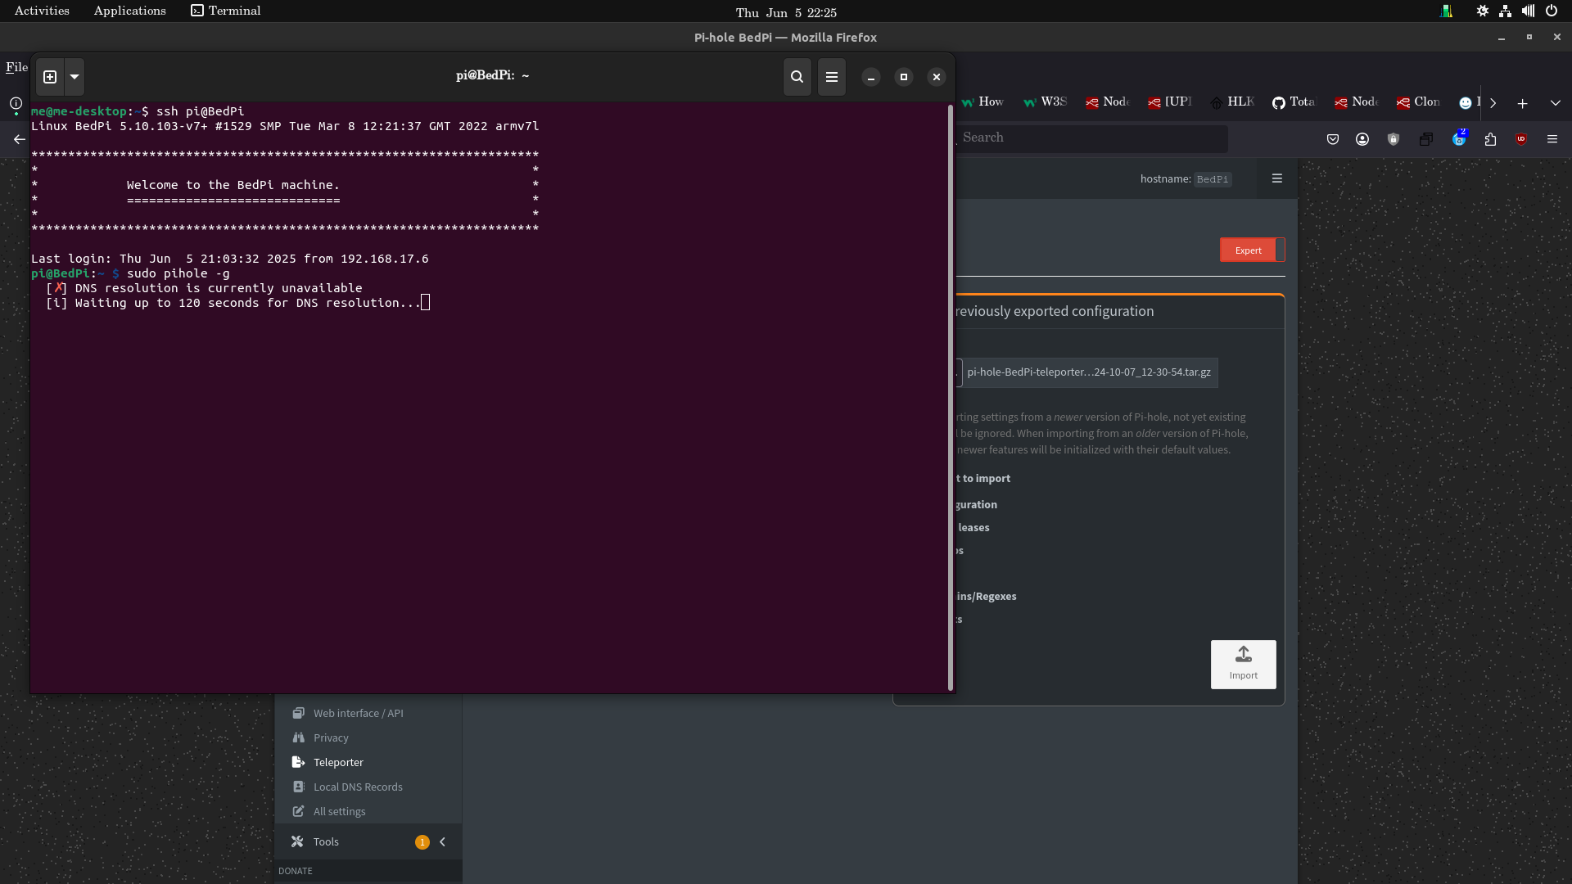This screenshot has width=1572, height=884.
Task: Open a new tab in the terminal window
Action: (50, 77)
